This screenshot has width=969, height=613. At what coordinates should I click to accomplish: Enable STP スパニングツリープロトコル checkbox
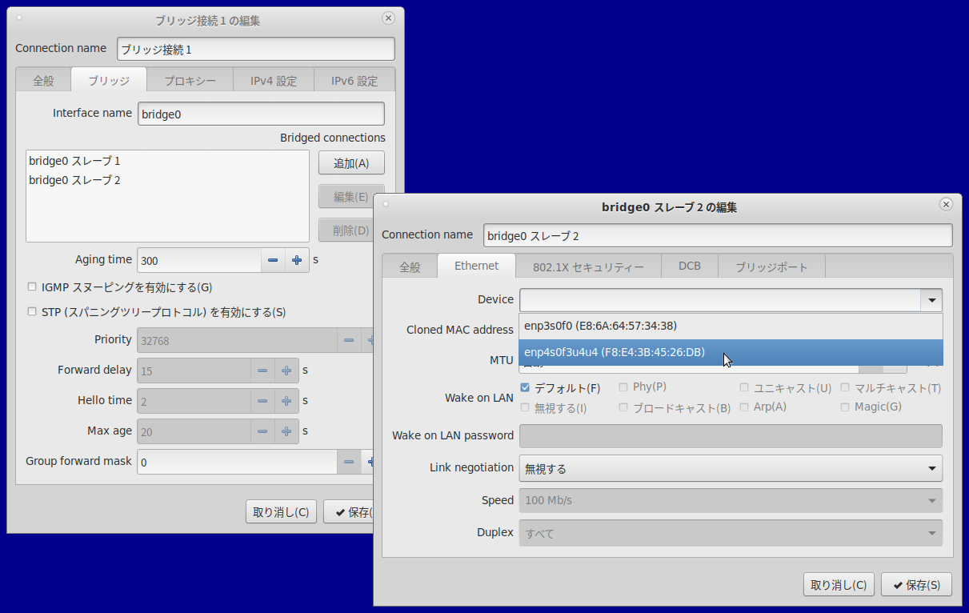(x=32, y=312)
